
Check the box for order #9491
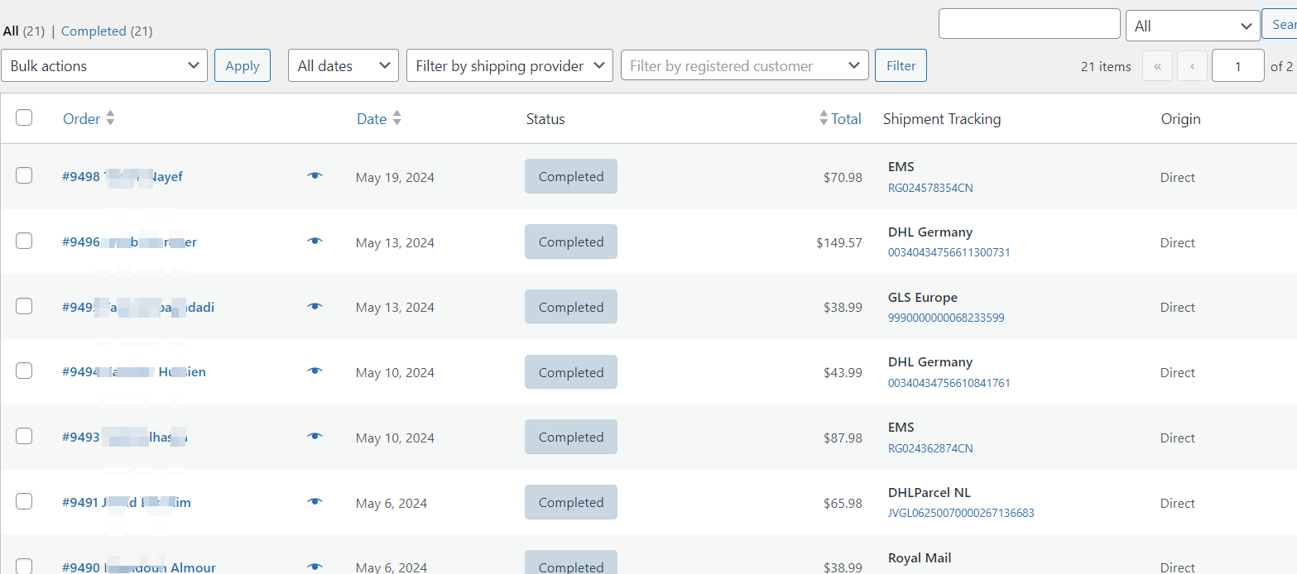[x=24, y=501]
